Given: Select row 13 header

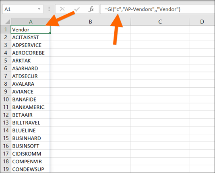Looking at the screenshot, I should tap(6, 122).
